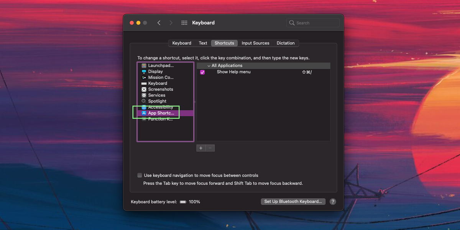
Task: Click Set Up Bluetooth Keyboard
Action: [293, 201]
